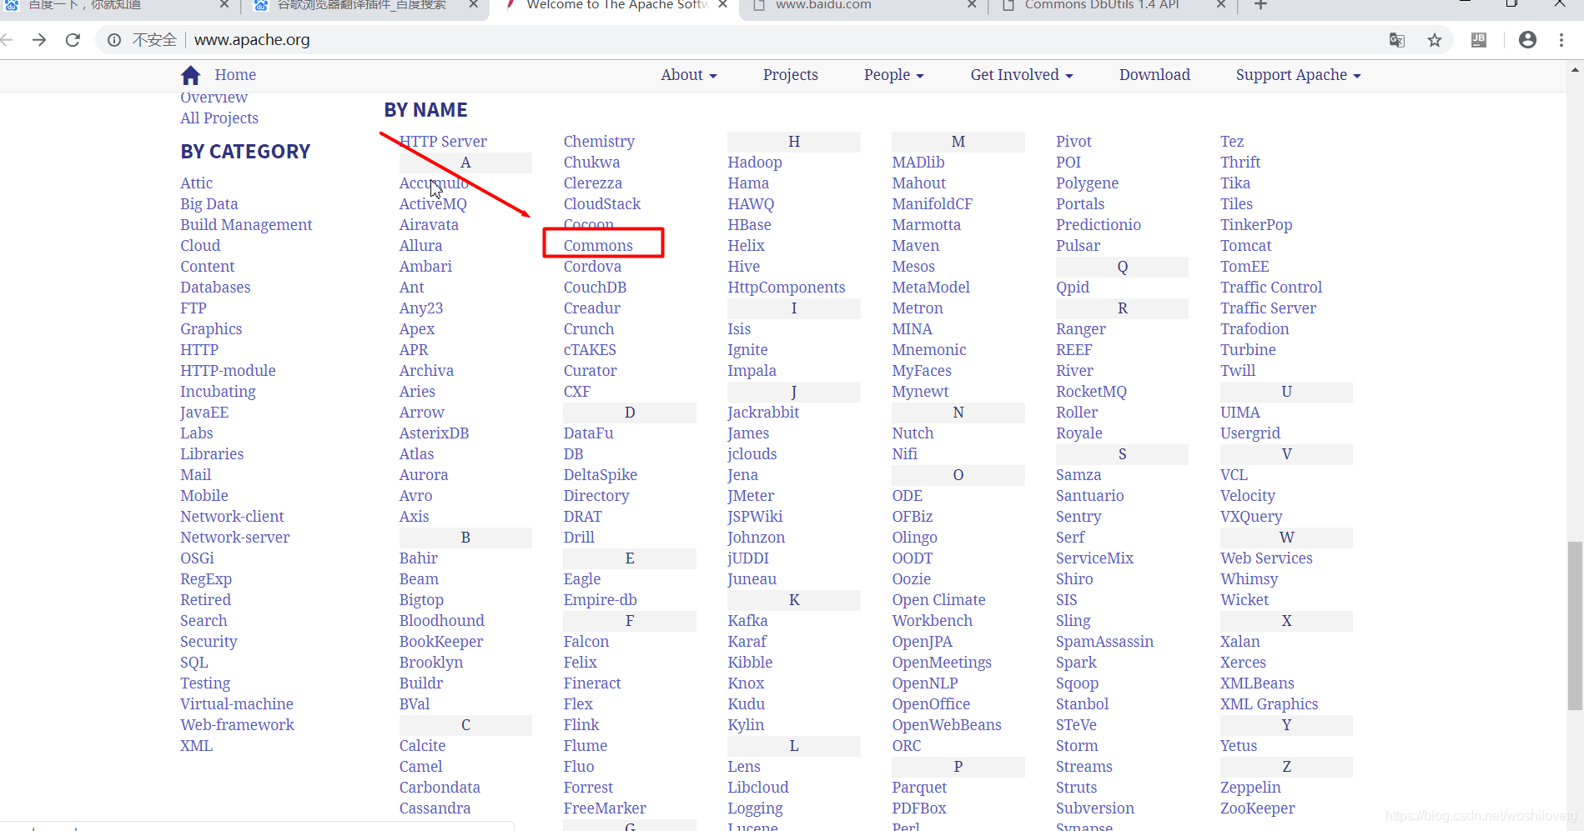Open the All Projects link

pos(219,118)
